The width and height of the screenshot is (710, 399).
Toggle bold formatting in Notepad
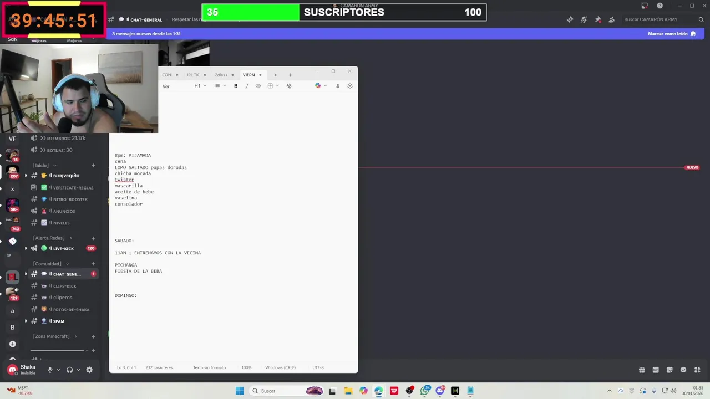point(236,86)
